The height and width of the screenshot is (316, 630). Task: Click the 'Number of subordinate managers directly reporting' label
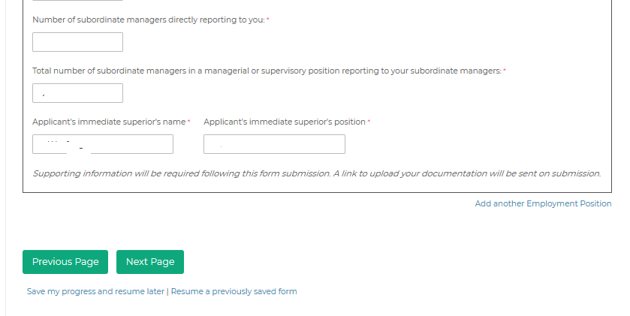[x=149, y=20]
